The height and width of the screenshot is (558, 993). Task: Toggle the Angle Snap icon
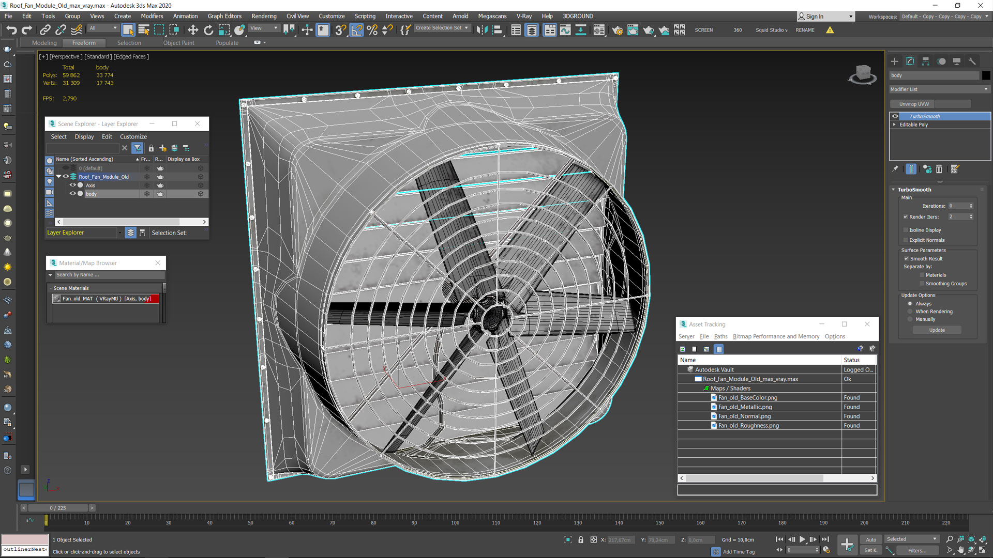click(356, 30)
